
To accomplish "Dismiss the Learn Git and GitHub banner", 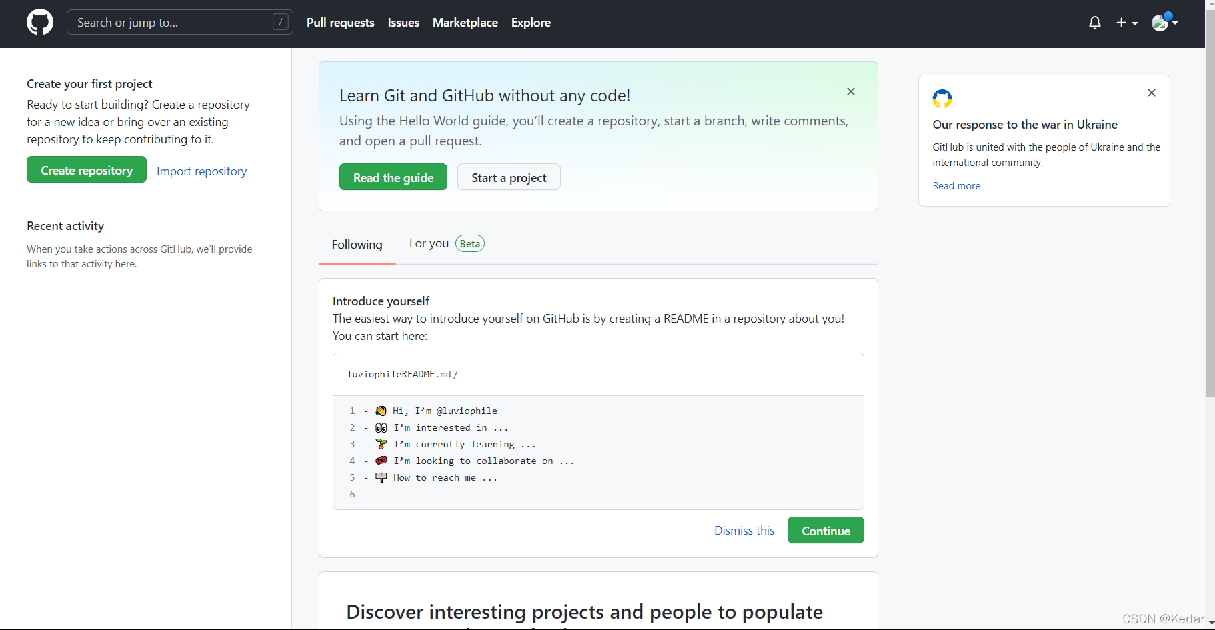I will pos(850,91).
